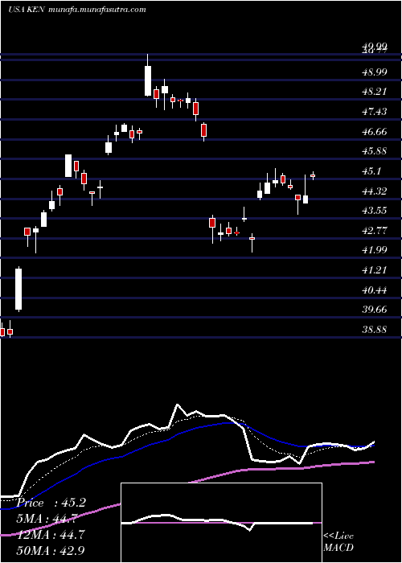Click the '50MA : 42.9' readout
The image size is (402, 563).
click(x=51, y=550)
